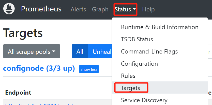Click the Targets page heading
The width and height of the screenshot is (212, 105).
23,33
